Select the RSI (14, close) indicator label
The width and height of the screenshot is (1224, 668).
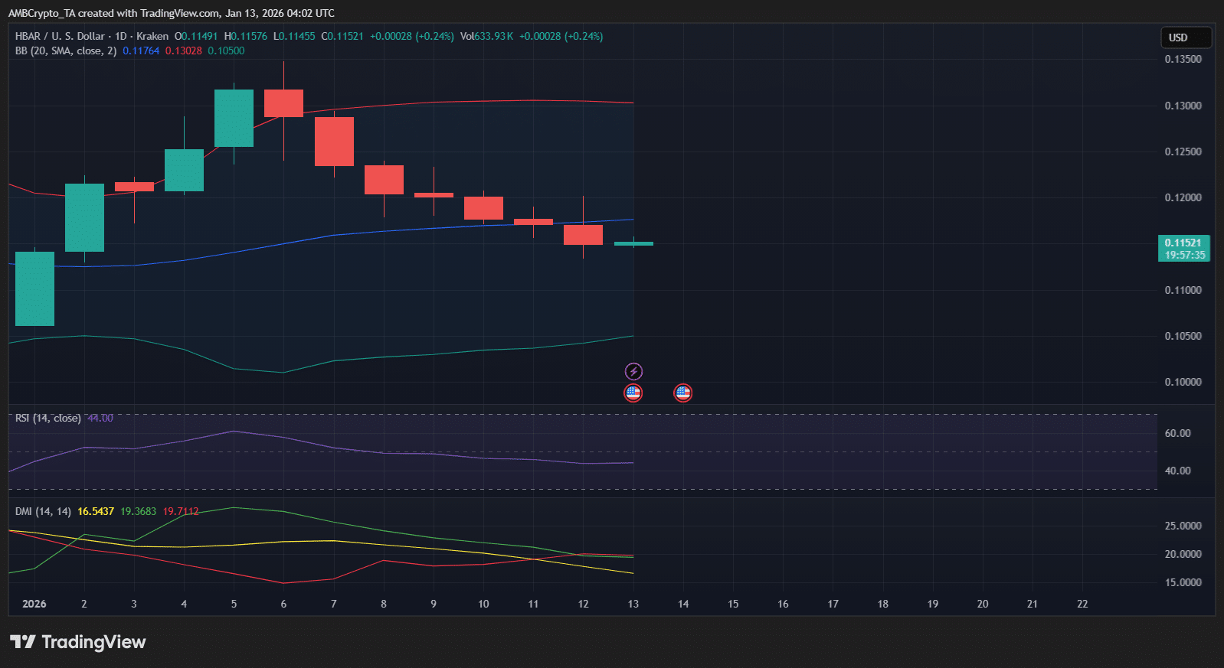tap(47, 418)
